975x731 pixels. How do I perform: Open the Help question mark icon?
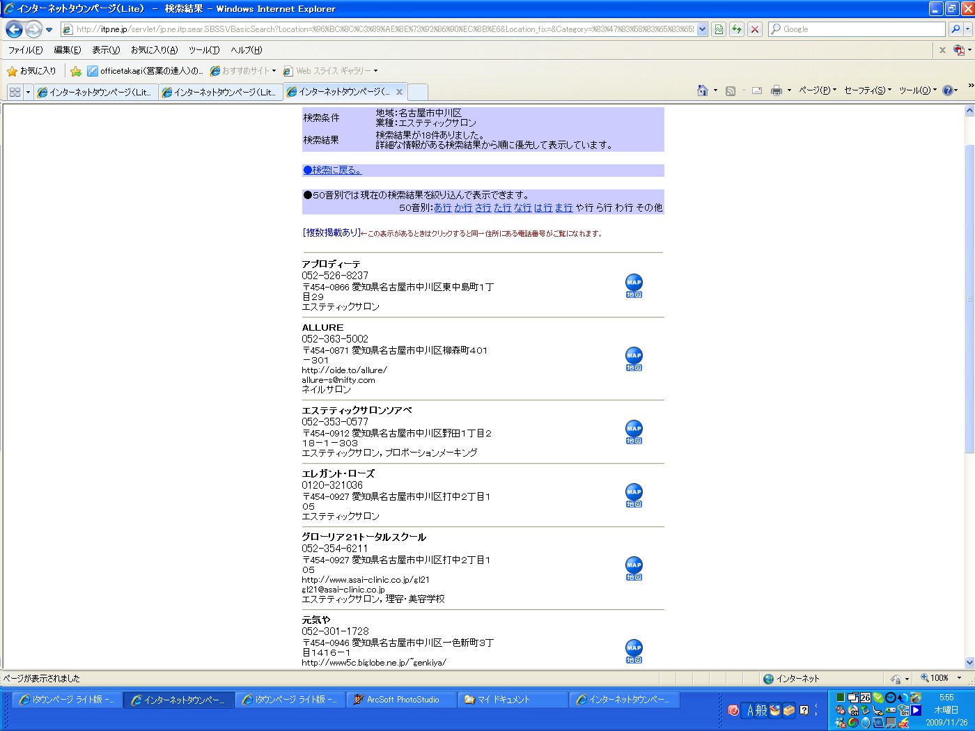[948, 91]
